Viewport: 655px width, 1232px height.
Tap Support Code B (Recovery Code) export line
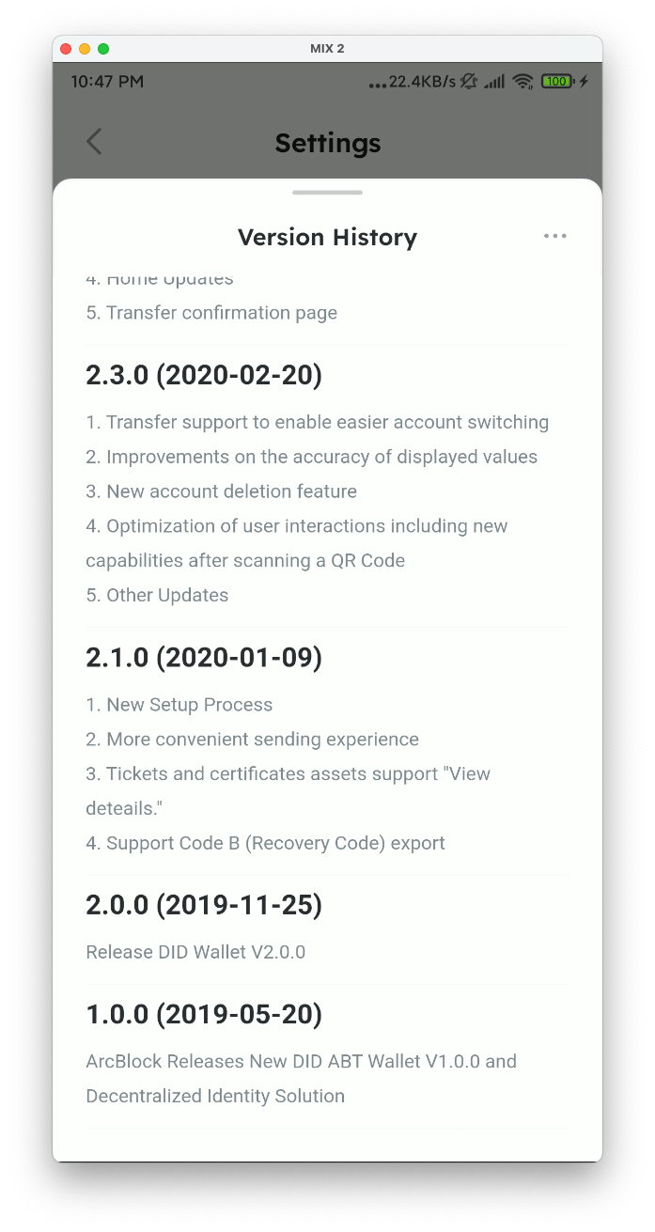266,843
